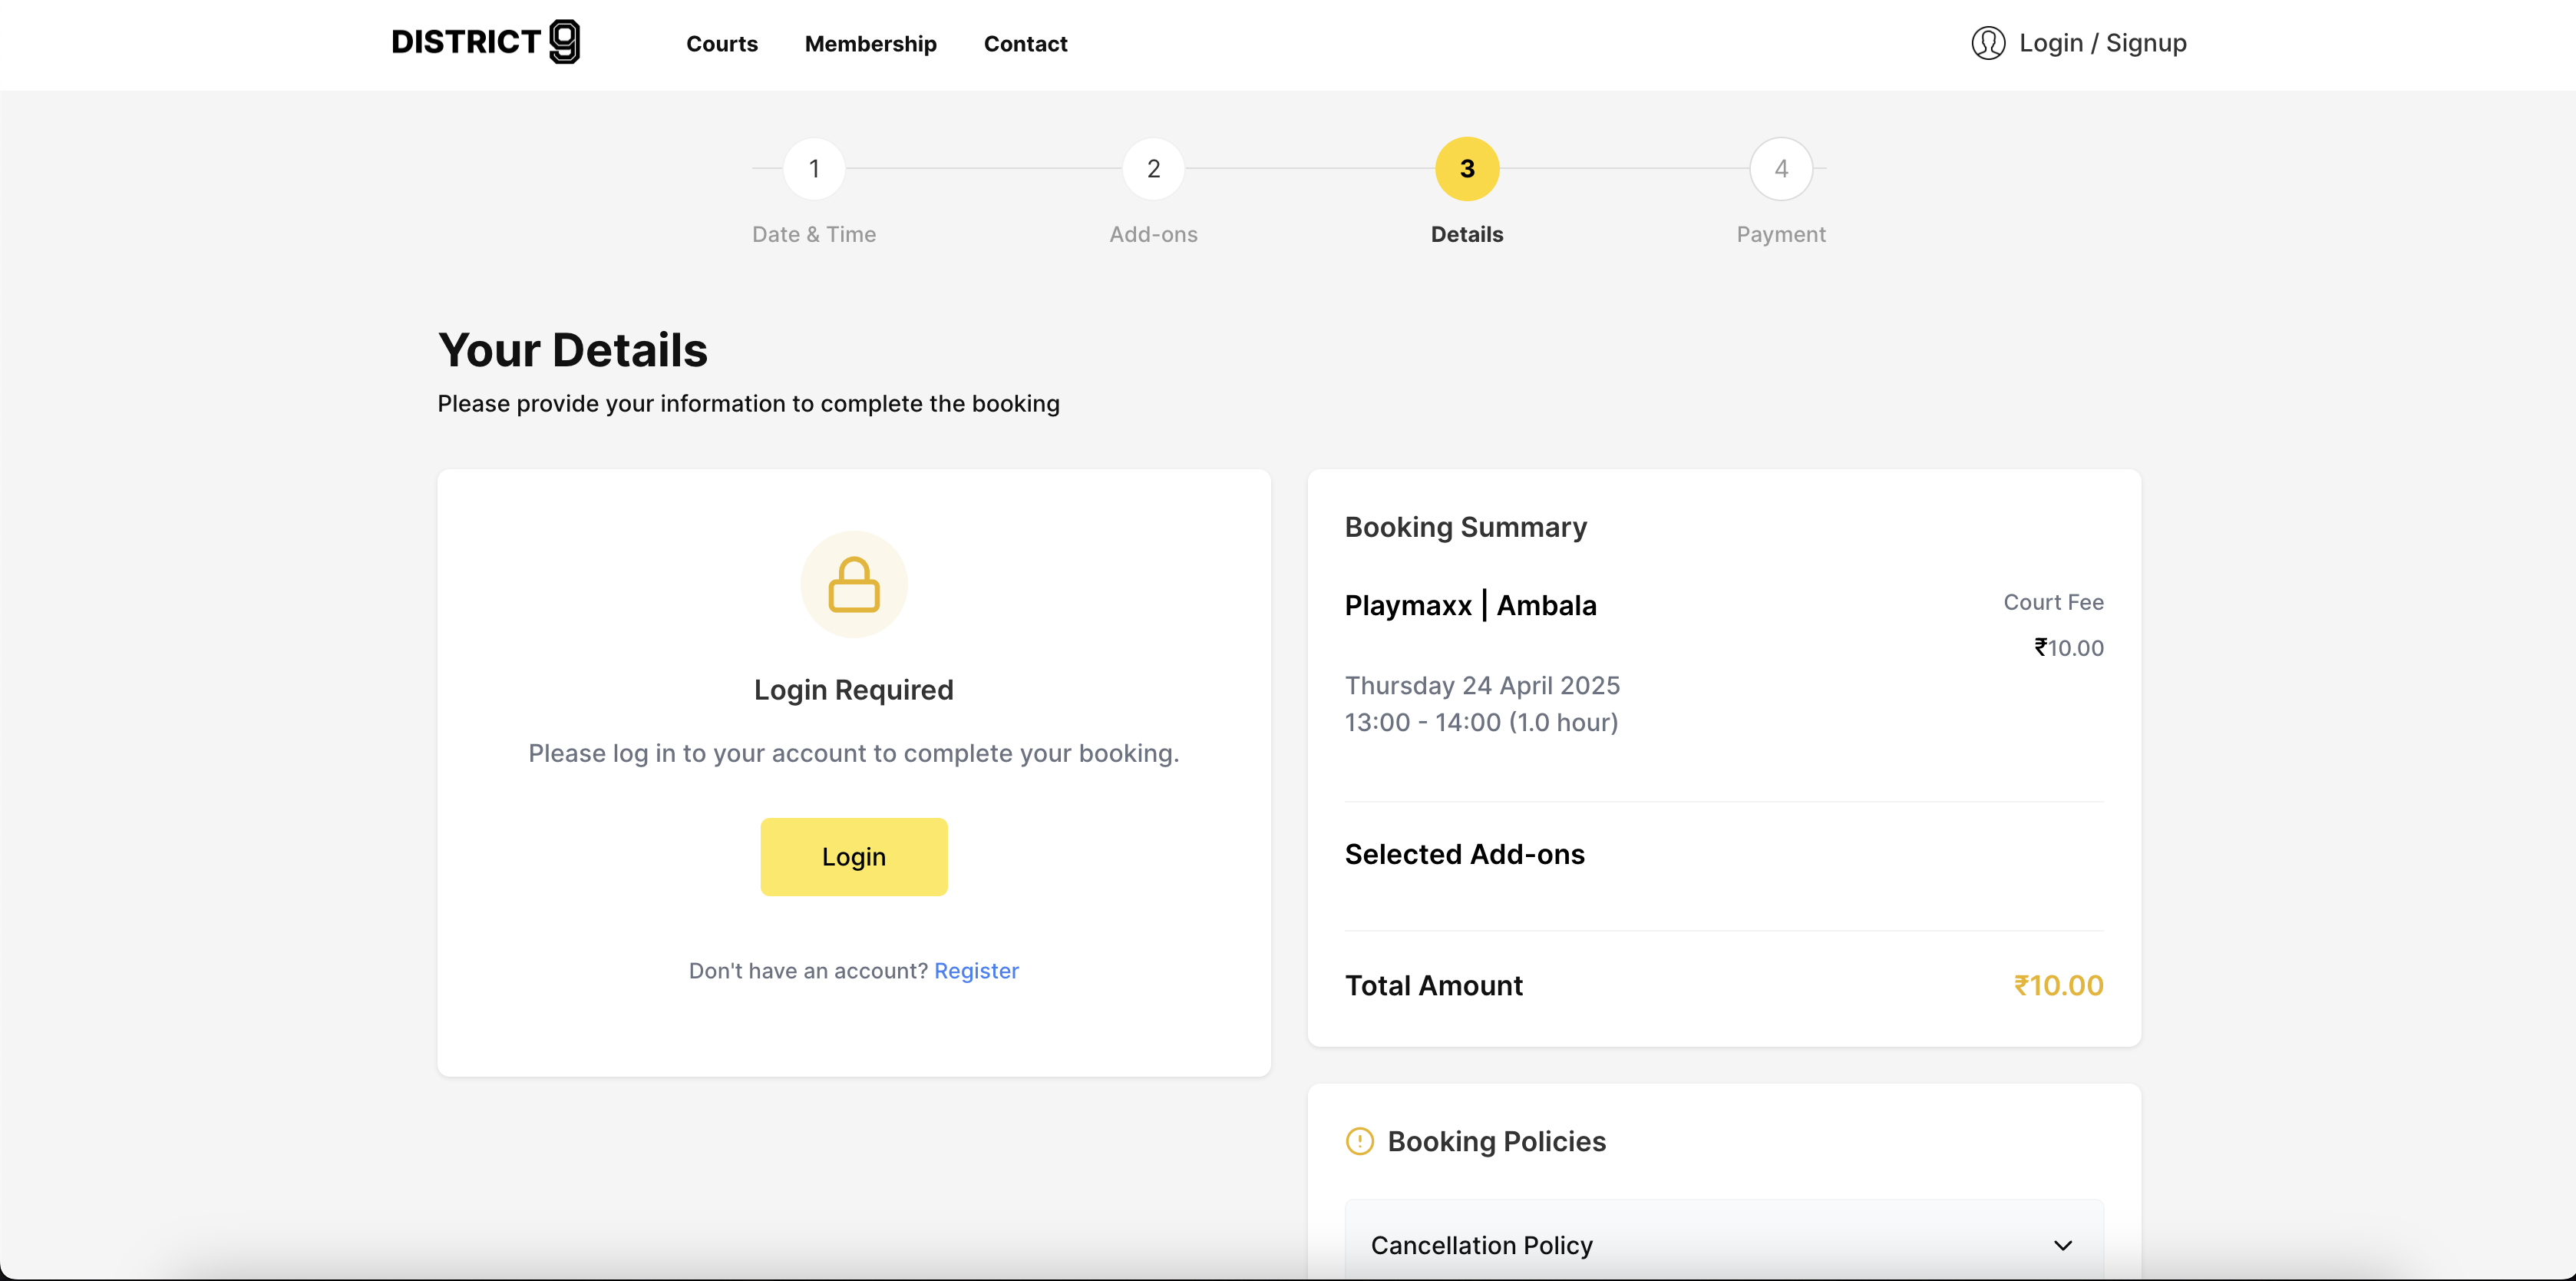Click the Your Details heading
Screen dimensions: 2576x1281
coord(573,350)
